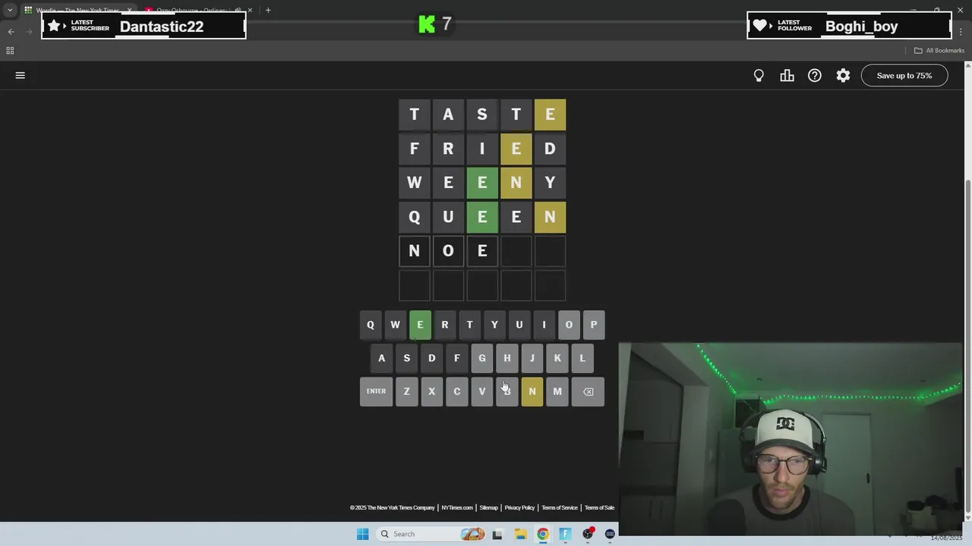
Task: Click the C key on the Wordle keyboard
Action: (456, 391)
